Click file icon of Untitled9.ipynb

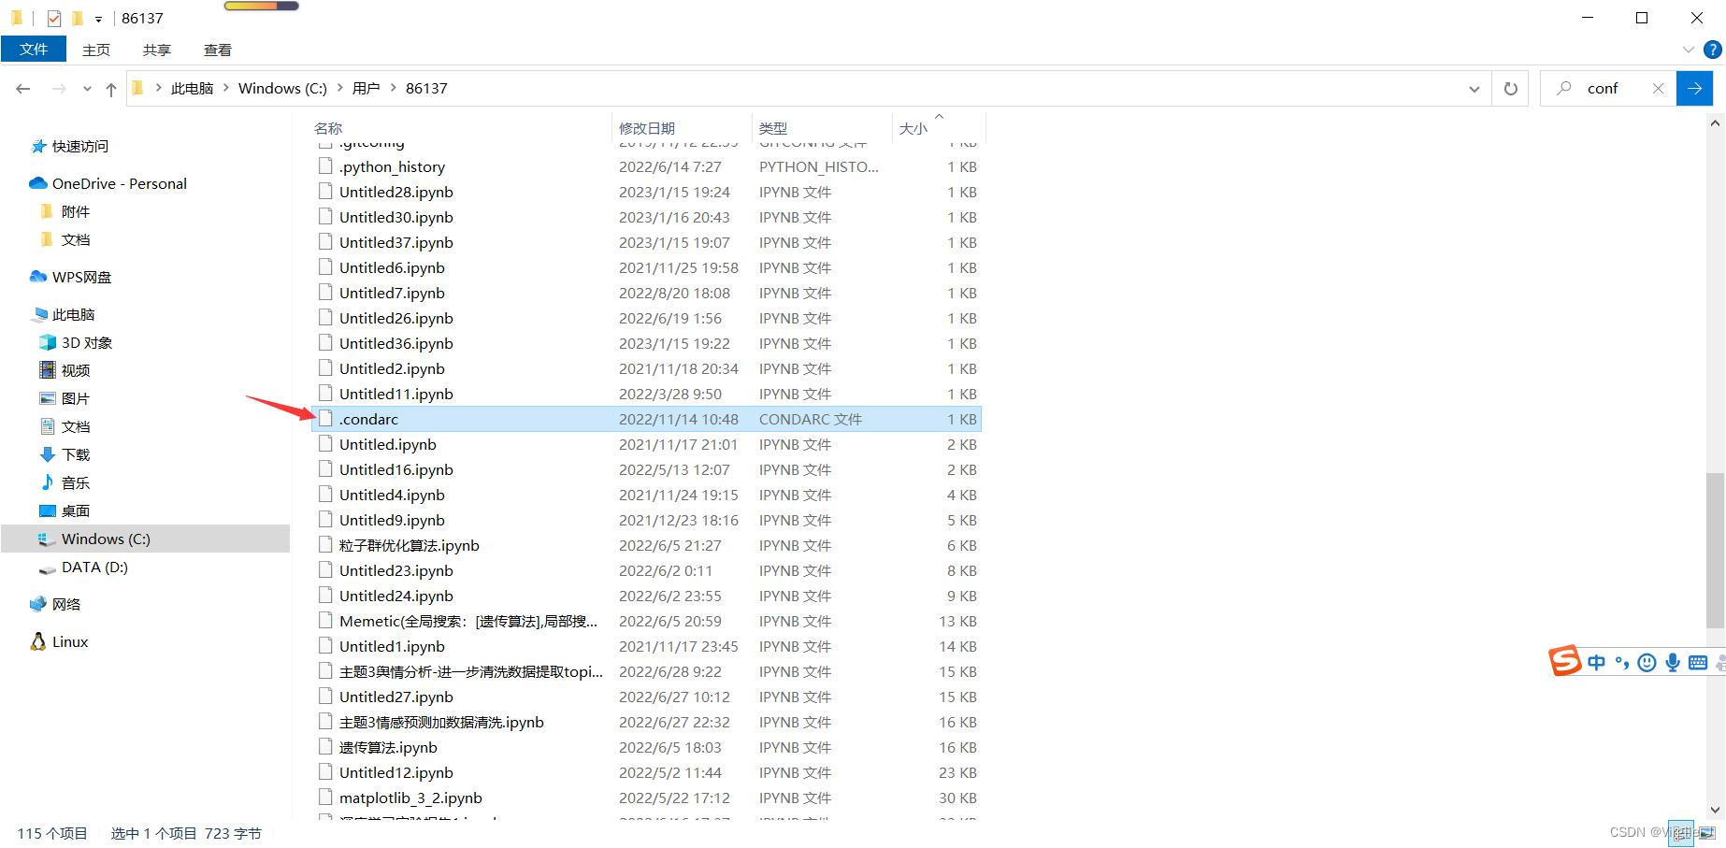[x=325, y=519]
